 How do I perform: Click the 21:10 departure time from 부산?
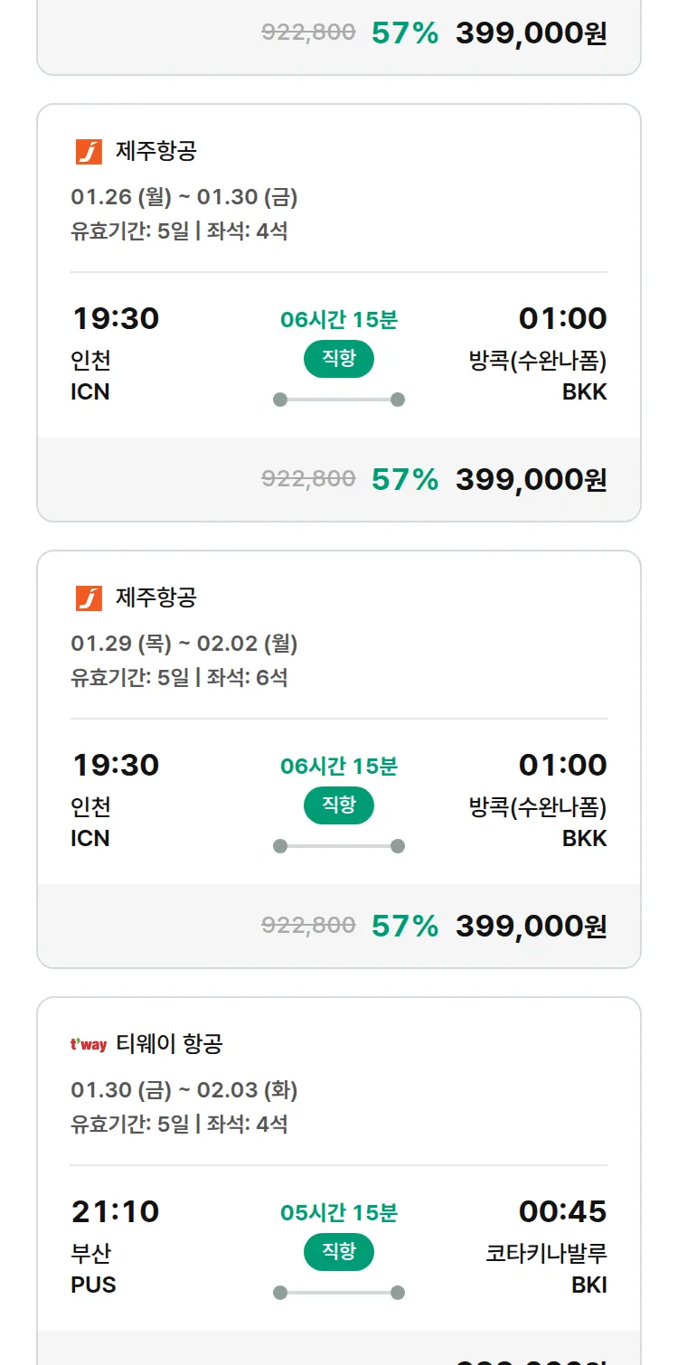[116, 1211]
